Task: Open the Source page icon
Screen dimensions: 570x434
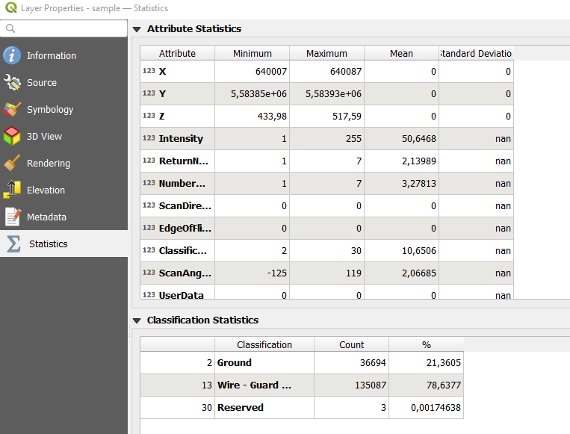Action: [12, 83]
